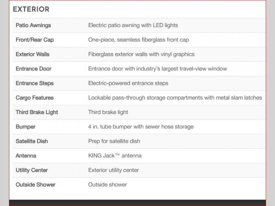Select the Entrance Steps row label
The image size is (275, 206).
click(x=34, y=83)
